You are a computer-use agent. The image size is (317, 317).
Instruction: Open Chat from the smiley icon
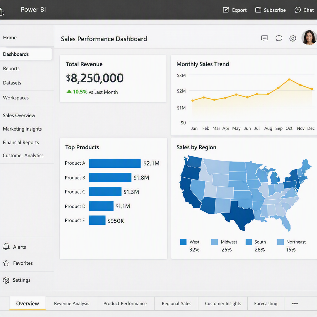coord(297,10)
